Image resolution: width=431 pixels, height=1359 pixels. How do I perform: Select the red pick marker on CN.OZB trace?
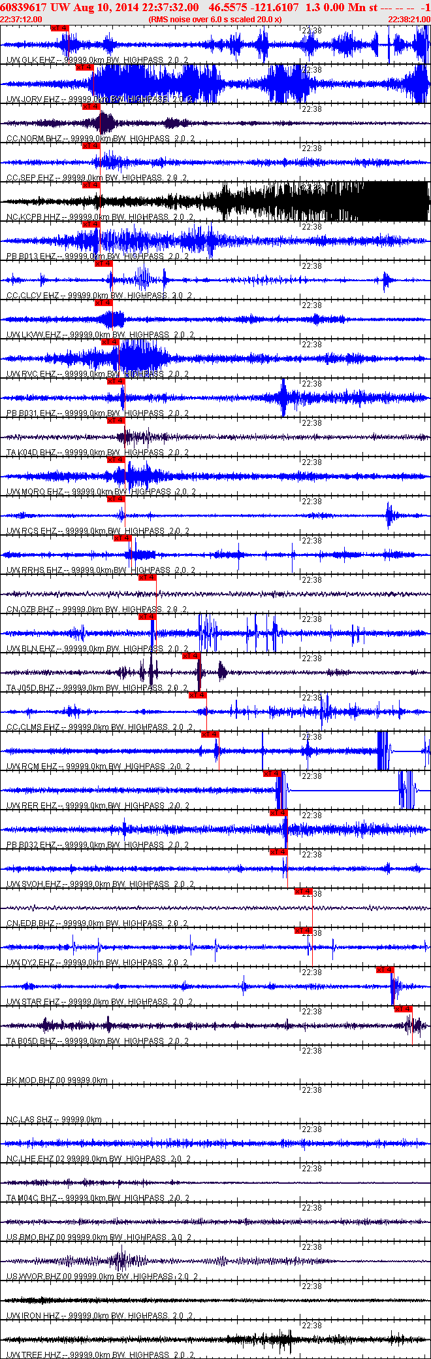pyautogui.click(x=147, y=577)
